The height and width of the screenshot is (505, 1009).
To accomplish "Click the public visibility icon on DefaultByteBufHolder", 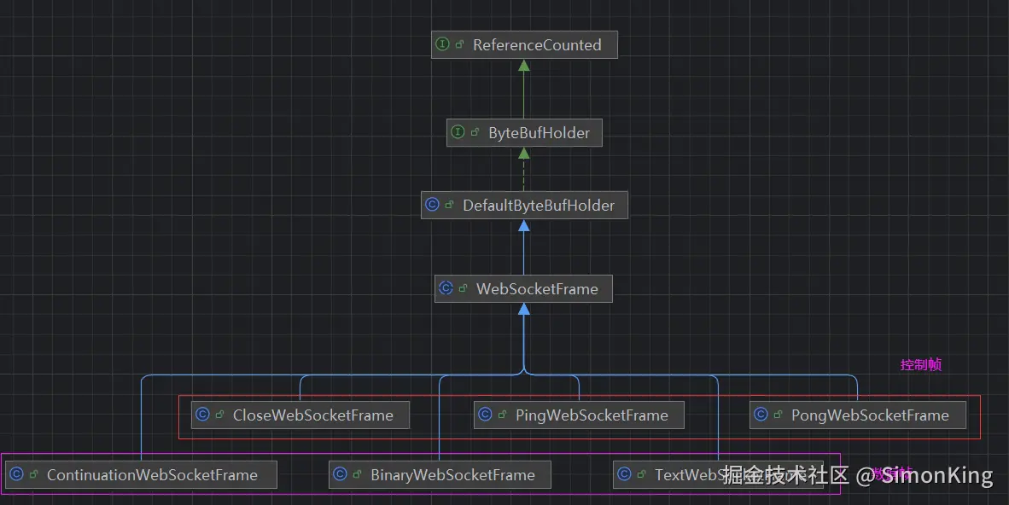I will (x=449, y=205).
